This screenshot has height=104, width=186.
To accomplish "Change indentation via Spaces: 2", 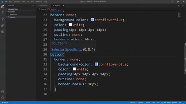I will pyautogui.click(x=141, y=103).
